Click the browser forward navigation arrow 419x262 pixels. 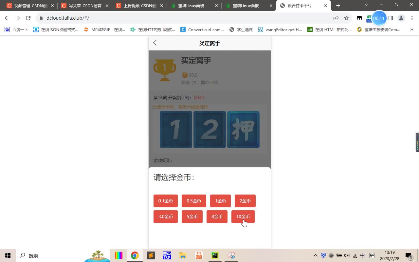[18, 18]
